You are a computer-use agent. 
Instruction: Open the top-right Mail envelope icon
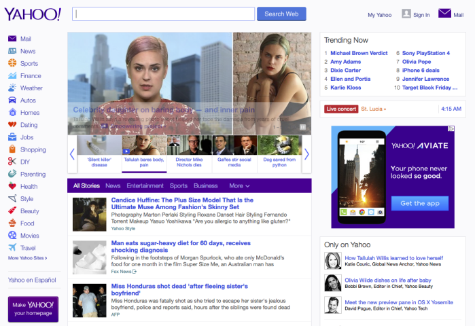tap(444, 14)
